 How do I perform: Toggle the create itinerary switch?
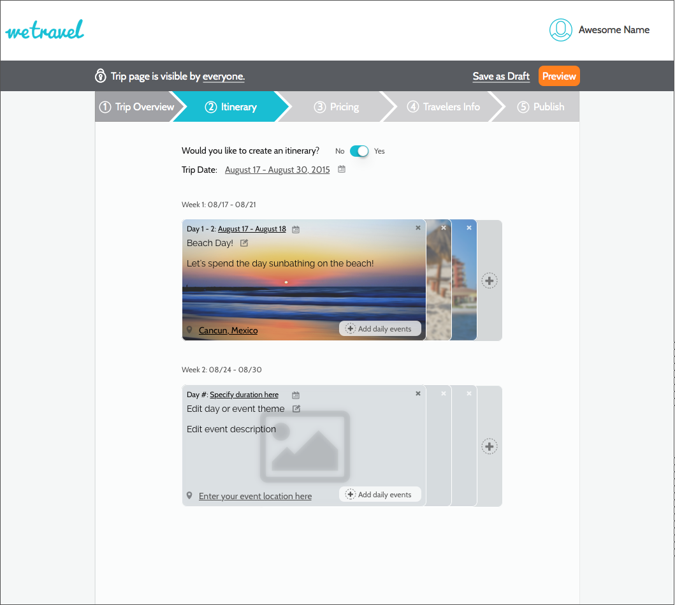coord(359,151)
